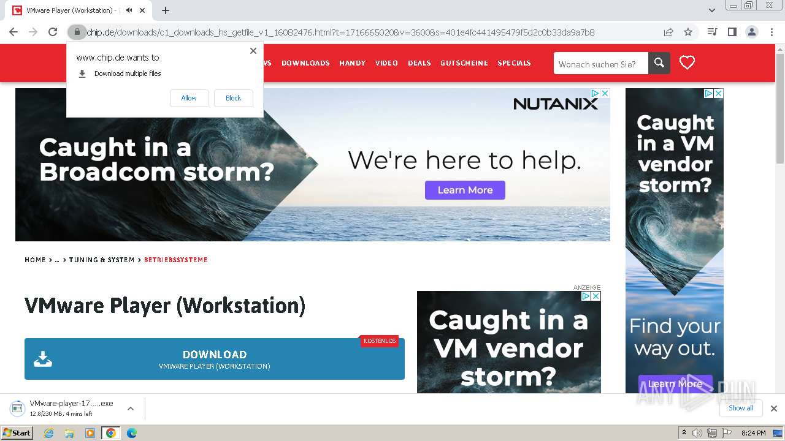
Task: Close the Nutanix banner ad X icon
Action: coord(605,93)
